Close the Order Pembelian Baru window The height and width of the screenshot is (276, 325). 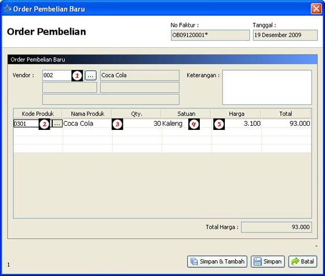pyautogui.click(x=316, y=9)
